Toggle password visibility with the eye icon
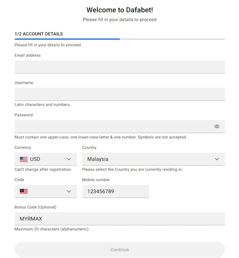The width and height of the screenshot is (239, 258). coord(217,126)
